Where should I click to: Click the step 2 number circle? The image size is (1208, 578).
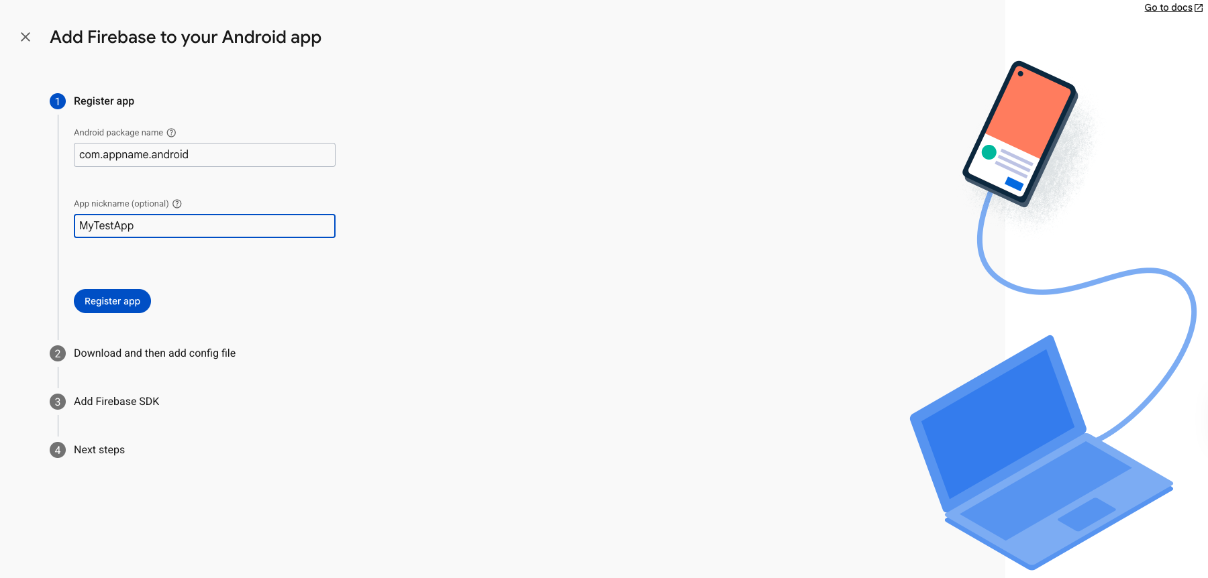[x=58, y=353]
